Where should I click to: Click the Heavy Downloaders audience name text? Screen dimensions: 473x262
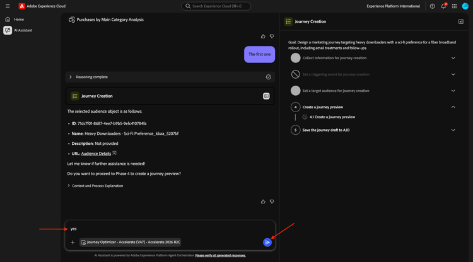131,134
